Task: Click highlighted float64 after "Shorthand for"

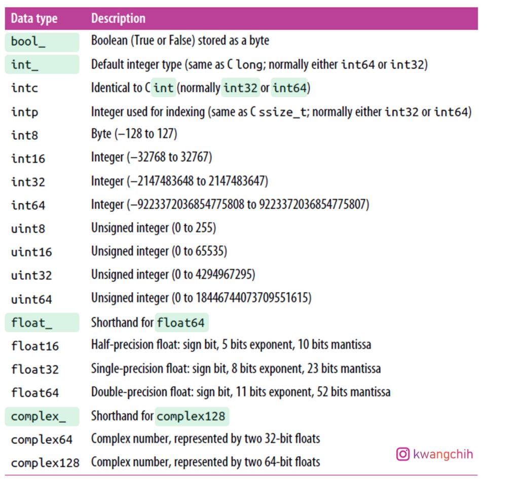Action: coord(181,322)
